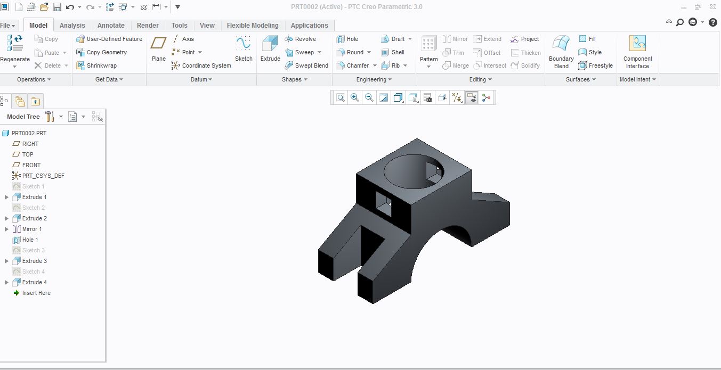Open the Model Tree settings hammer menu
The image size is (721, 370).
54,117
